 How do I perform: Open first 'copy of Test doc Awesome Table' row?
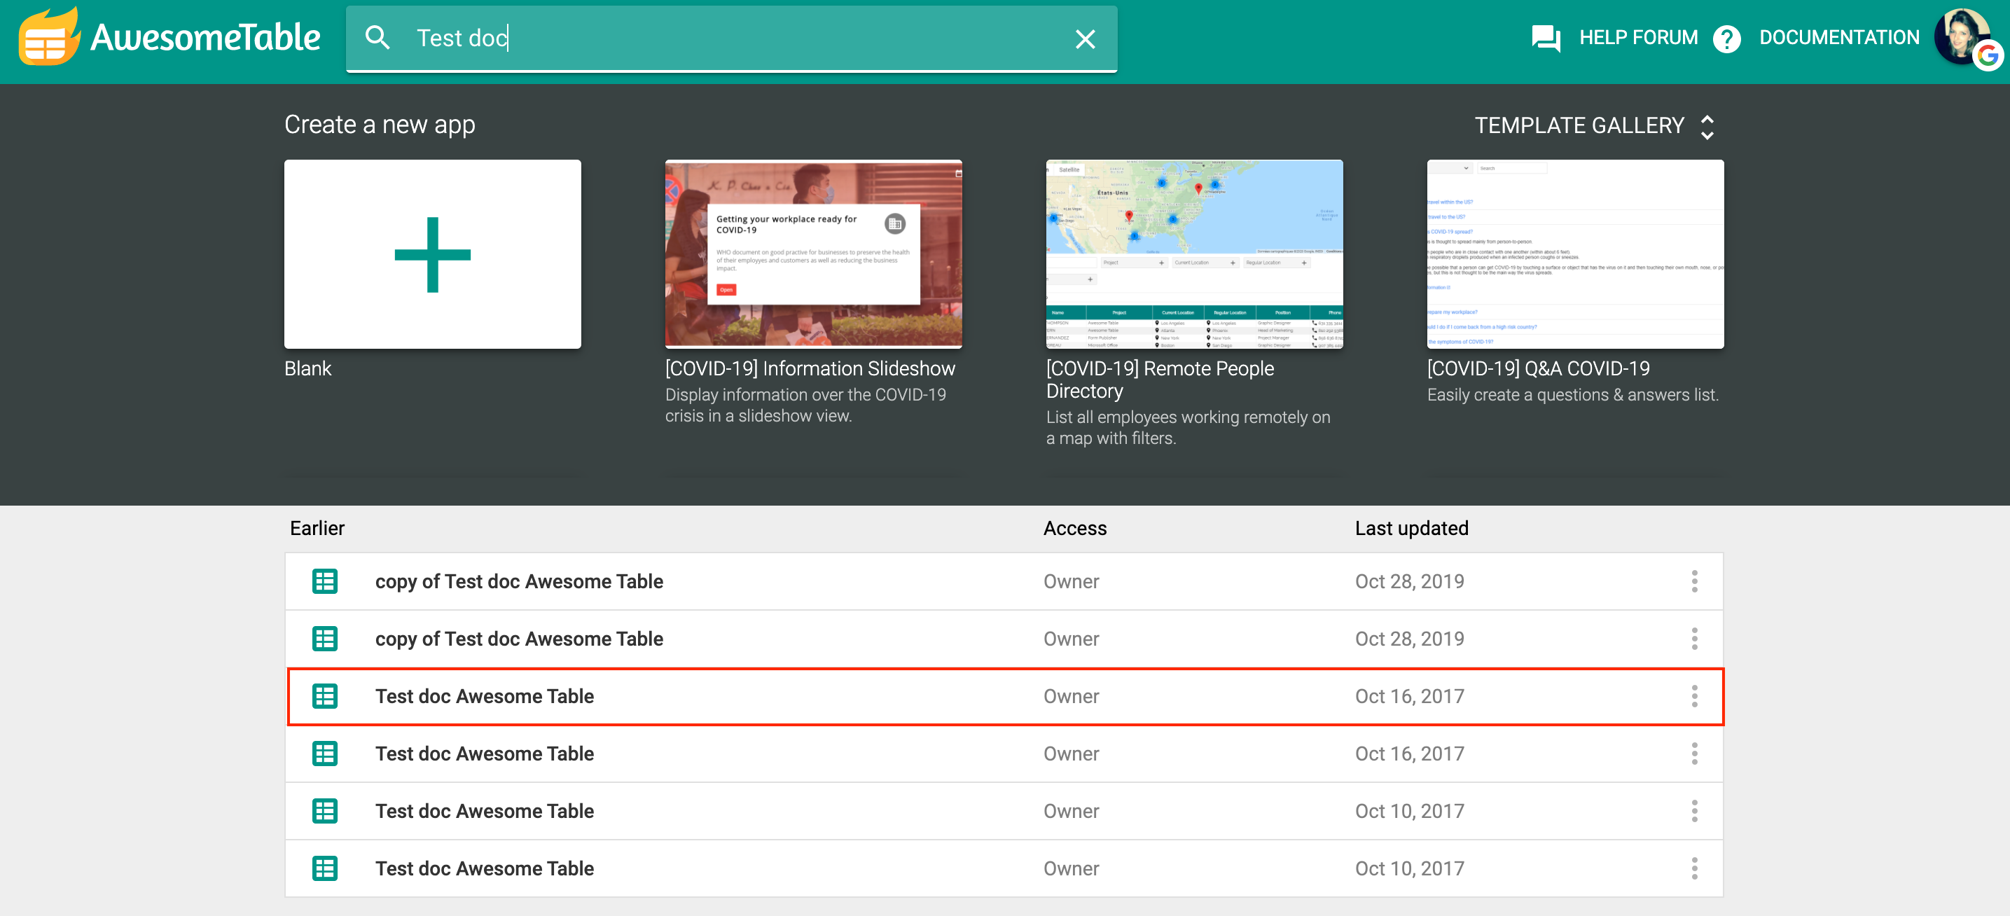coord(1004,581)
